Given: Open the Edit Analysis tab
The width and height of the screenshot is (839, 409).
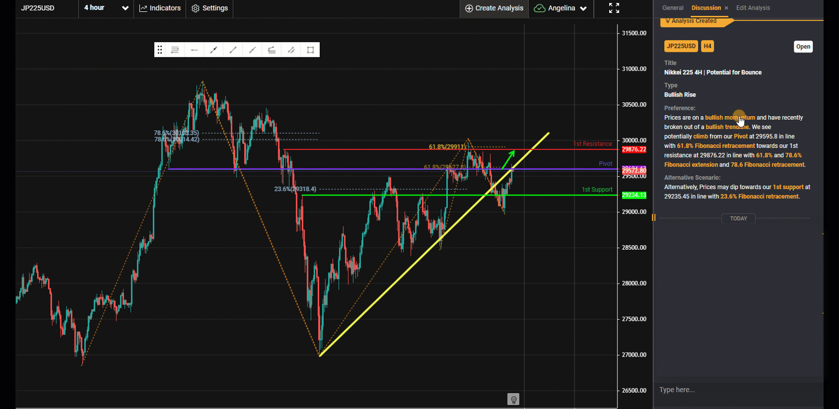Looking at the screenshot, I should (753, 8).
